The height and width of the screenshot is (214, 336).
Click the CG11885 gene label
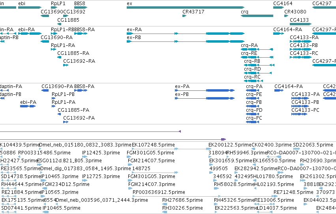68,20
